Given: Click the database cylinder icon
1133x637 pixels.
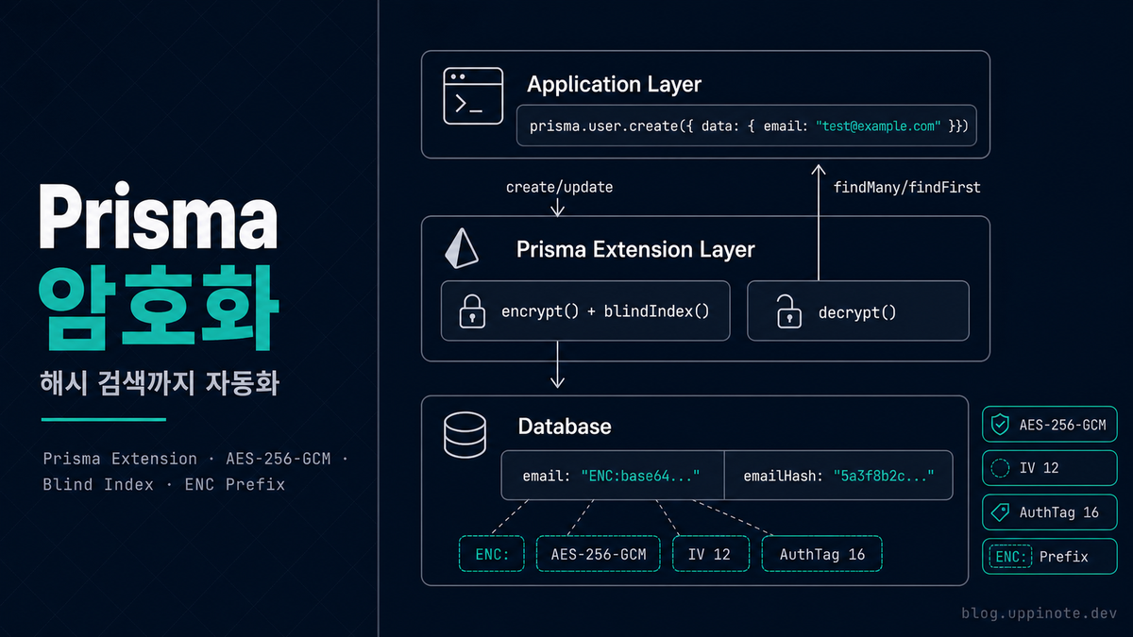Looking at the screenshot, I should pyautogui.click(x=465, y=437).
